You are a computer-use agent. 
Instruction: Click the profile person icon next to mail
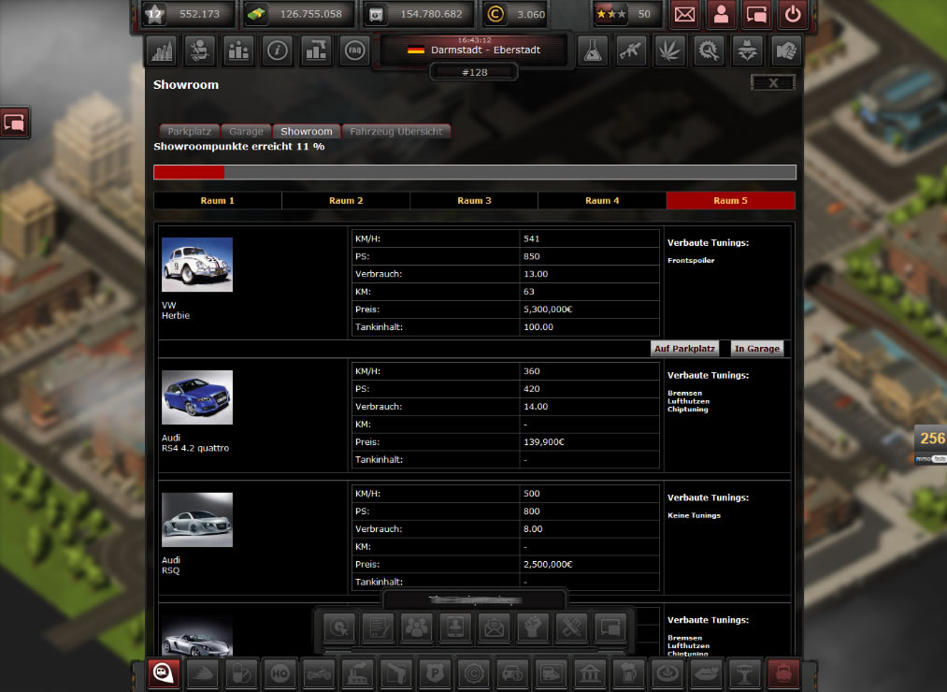pyautogui.click(x=720, y=15)
